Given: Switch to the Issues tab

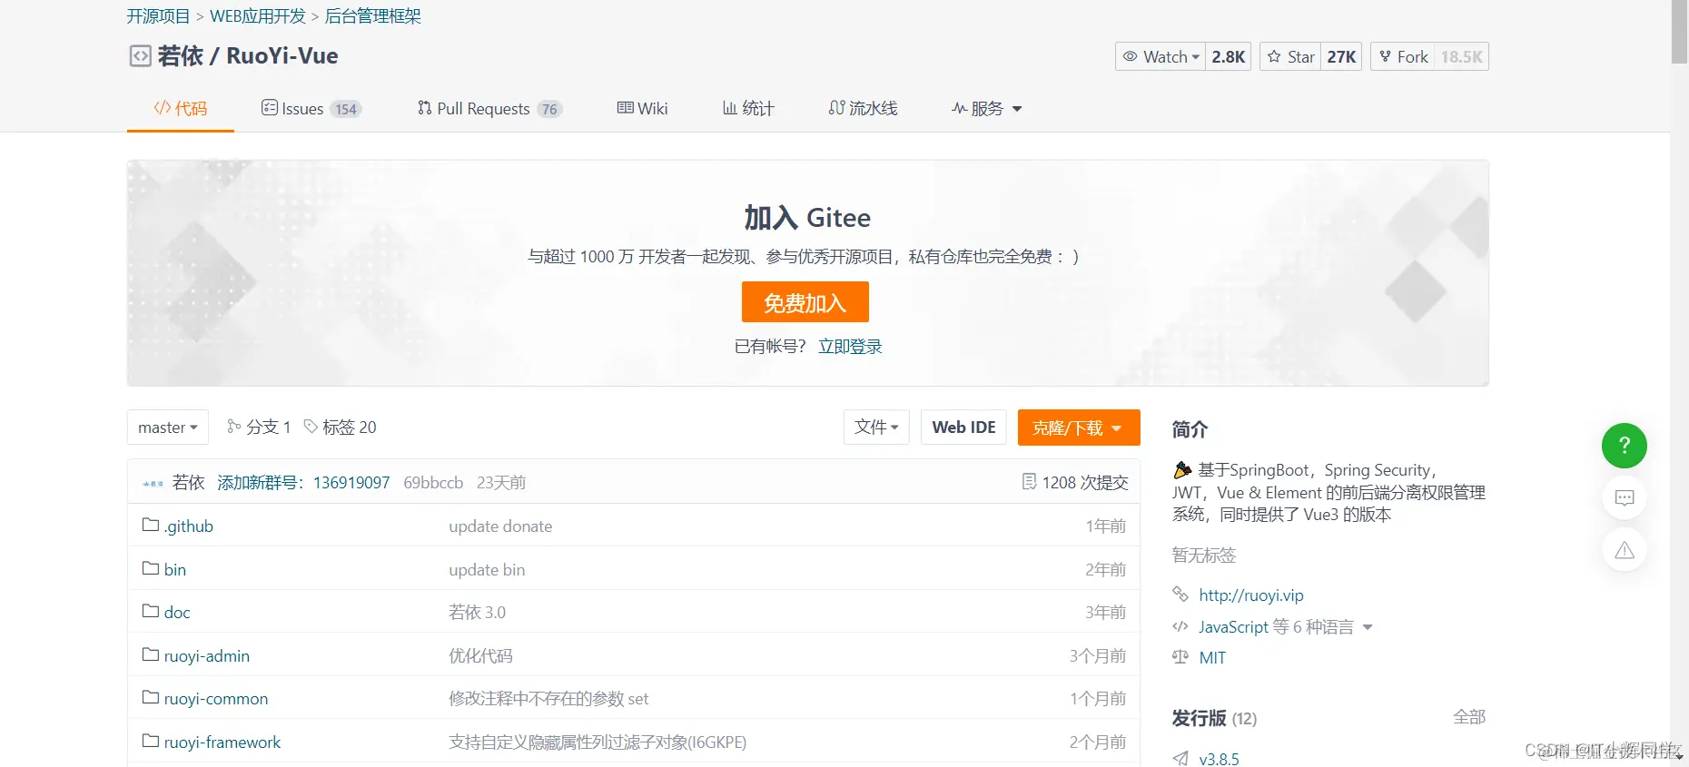Looking at the screenshot, I should 311,109.
